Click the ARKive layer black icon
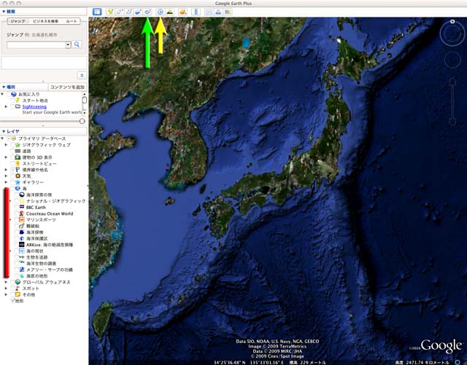 [22, 245]
